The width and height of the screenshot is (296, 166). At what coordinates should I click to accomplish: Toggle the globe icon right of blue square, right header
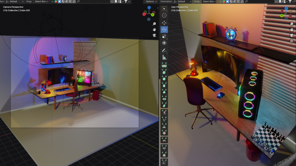pyautogui.click(x=231, y=2)
